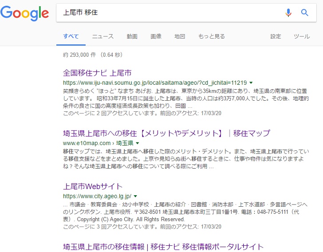Open the 上尾市Webサイト result

click(x=93, y=186)
